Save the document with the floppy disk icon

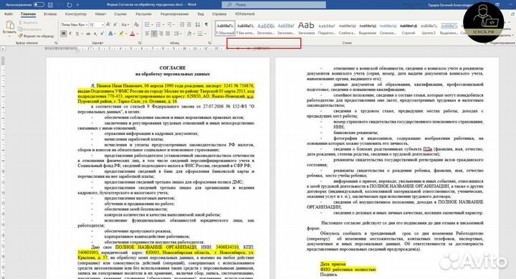click(x=50, y=5)
